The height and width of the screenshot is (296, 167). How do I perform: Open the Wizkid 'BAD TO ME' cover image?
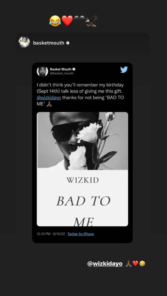82,169
